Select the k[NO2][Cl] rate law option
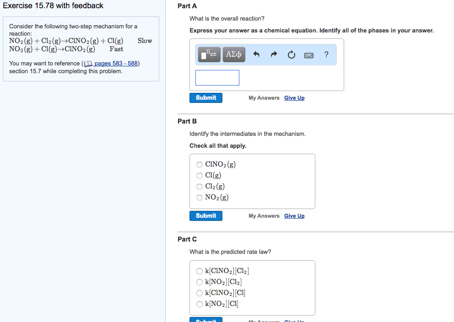 (x=200, y=303)
